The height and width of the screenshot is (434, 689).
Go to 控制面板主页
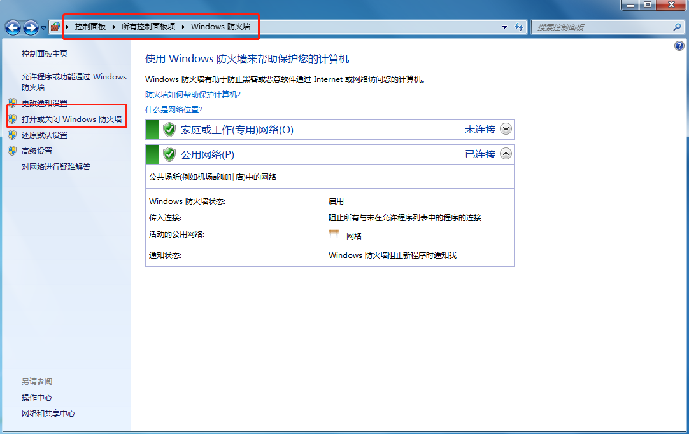[45, 54]
